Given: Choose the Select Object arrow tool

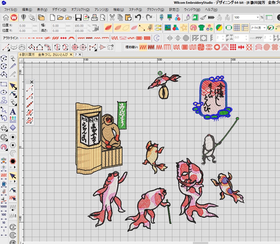Looking at the screenshot, I should [x=13, y=86].
